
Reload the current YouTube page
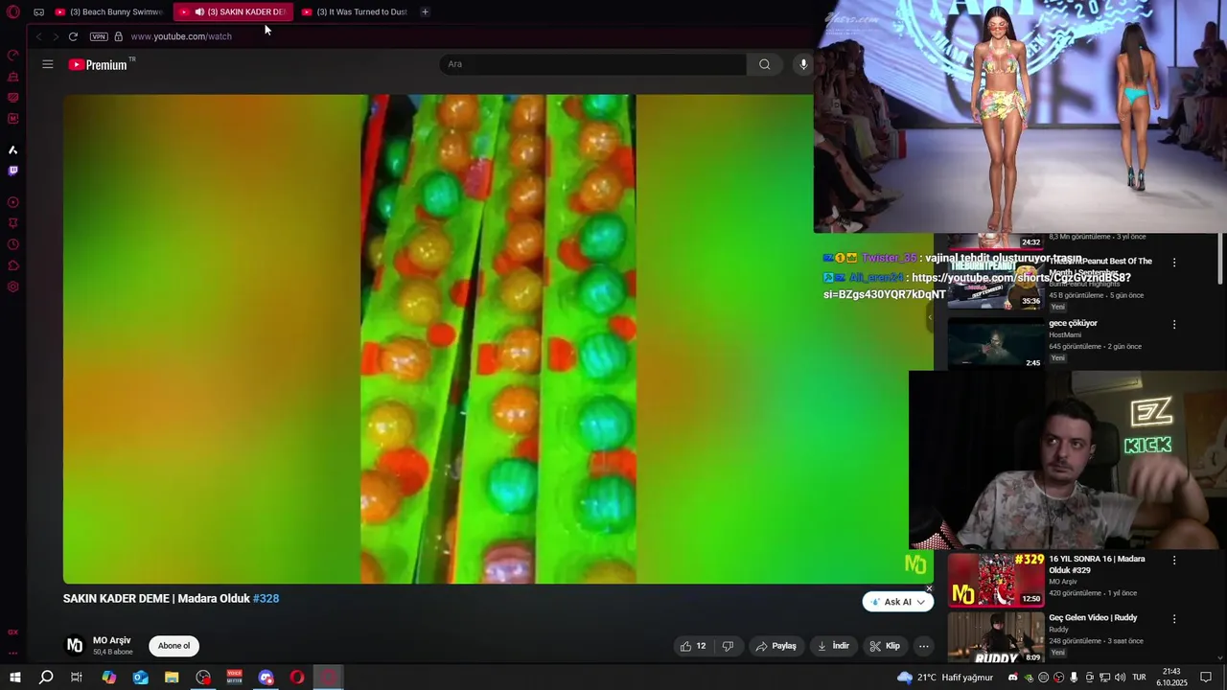(73, 36)
